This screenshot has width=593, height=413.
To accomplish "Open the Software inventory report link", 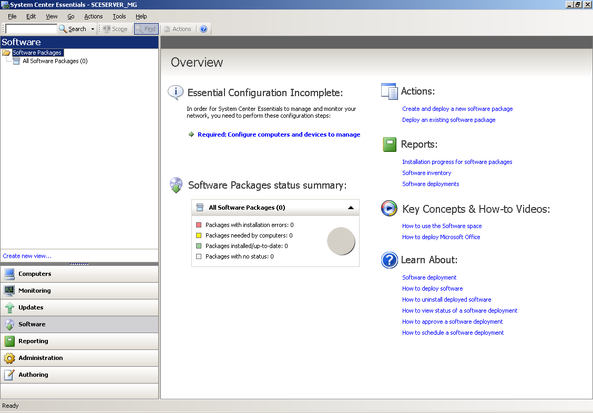I will click(426, 173).
